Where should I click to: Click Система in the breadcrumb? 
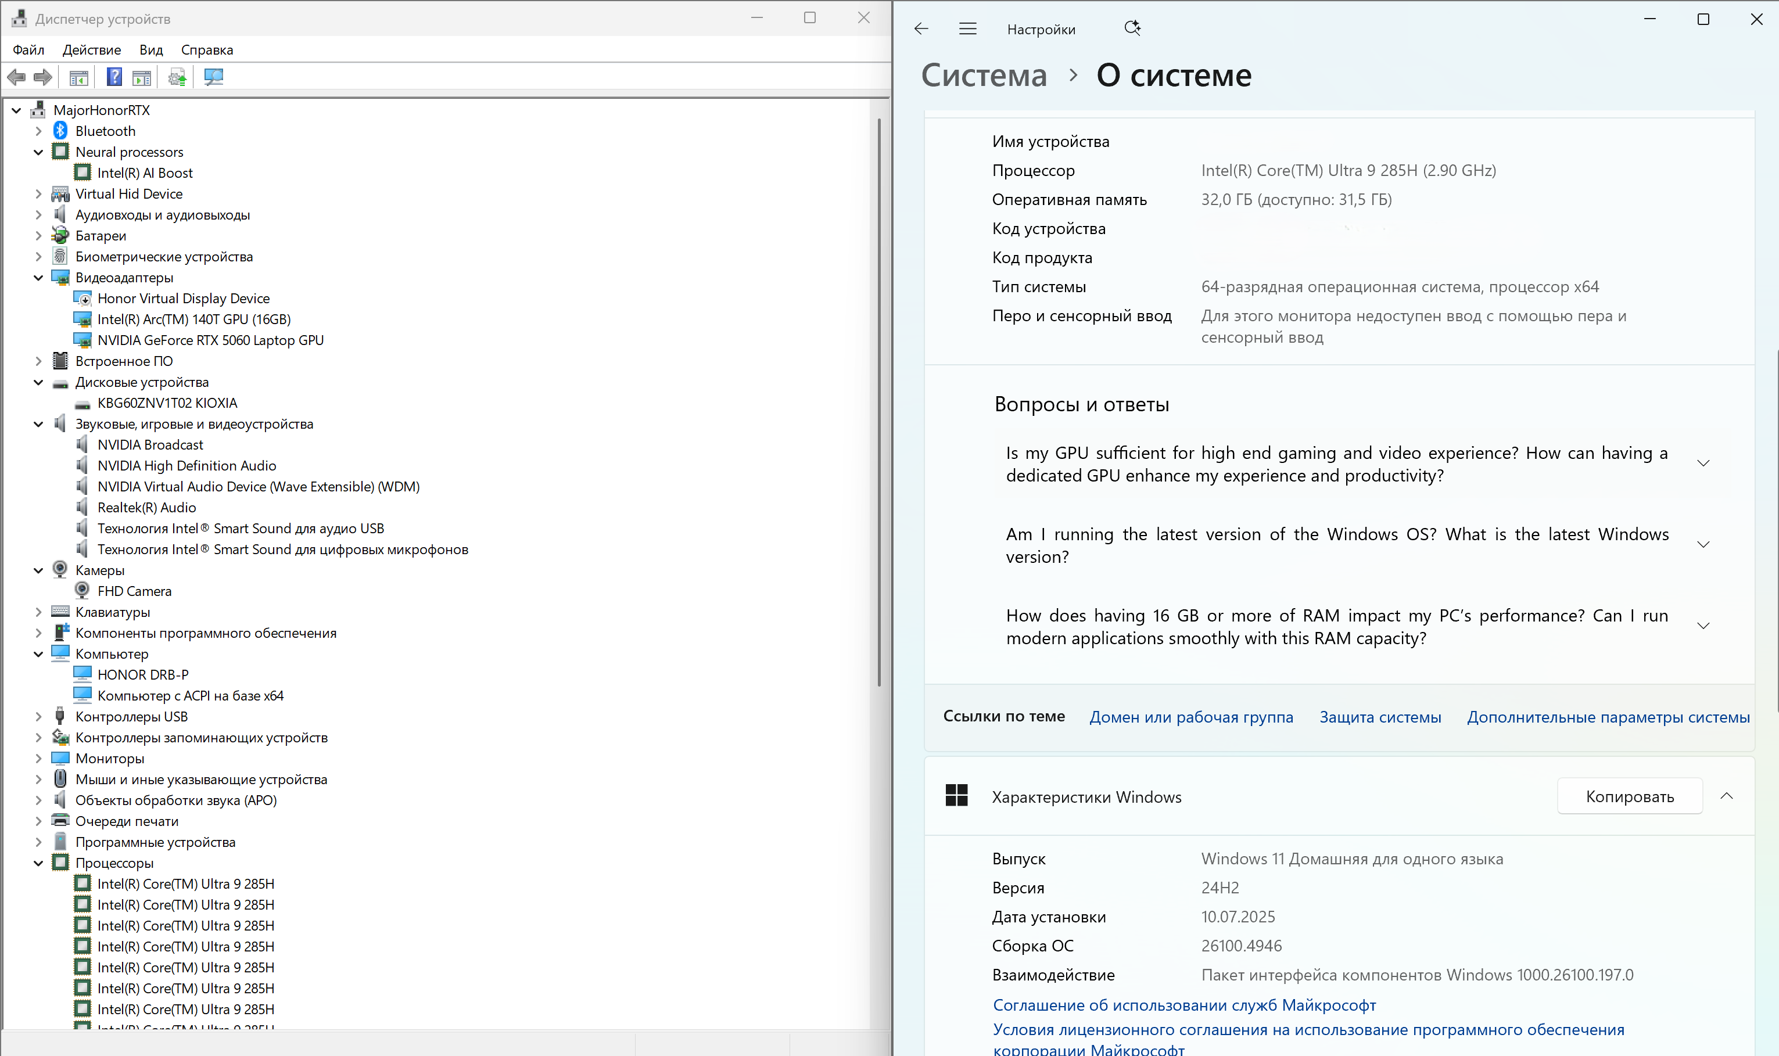point(984,76)
